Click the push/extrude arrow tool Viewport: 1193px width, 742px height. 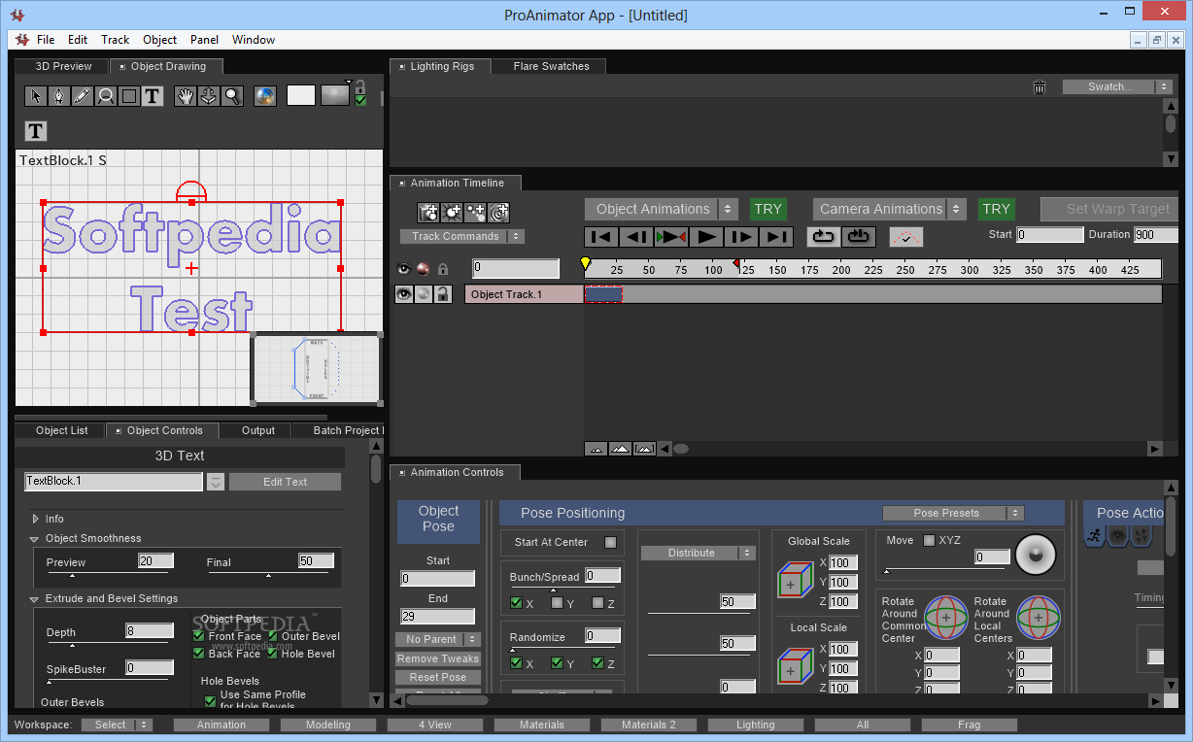209,96
